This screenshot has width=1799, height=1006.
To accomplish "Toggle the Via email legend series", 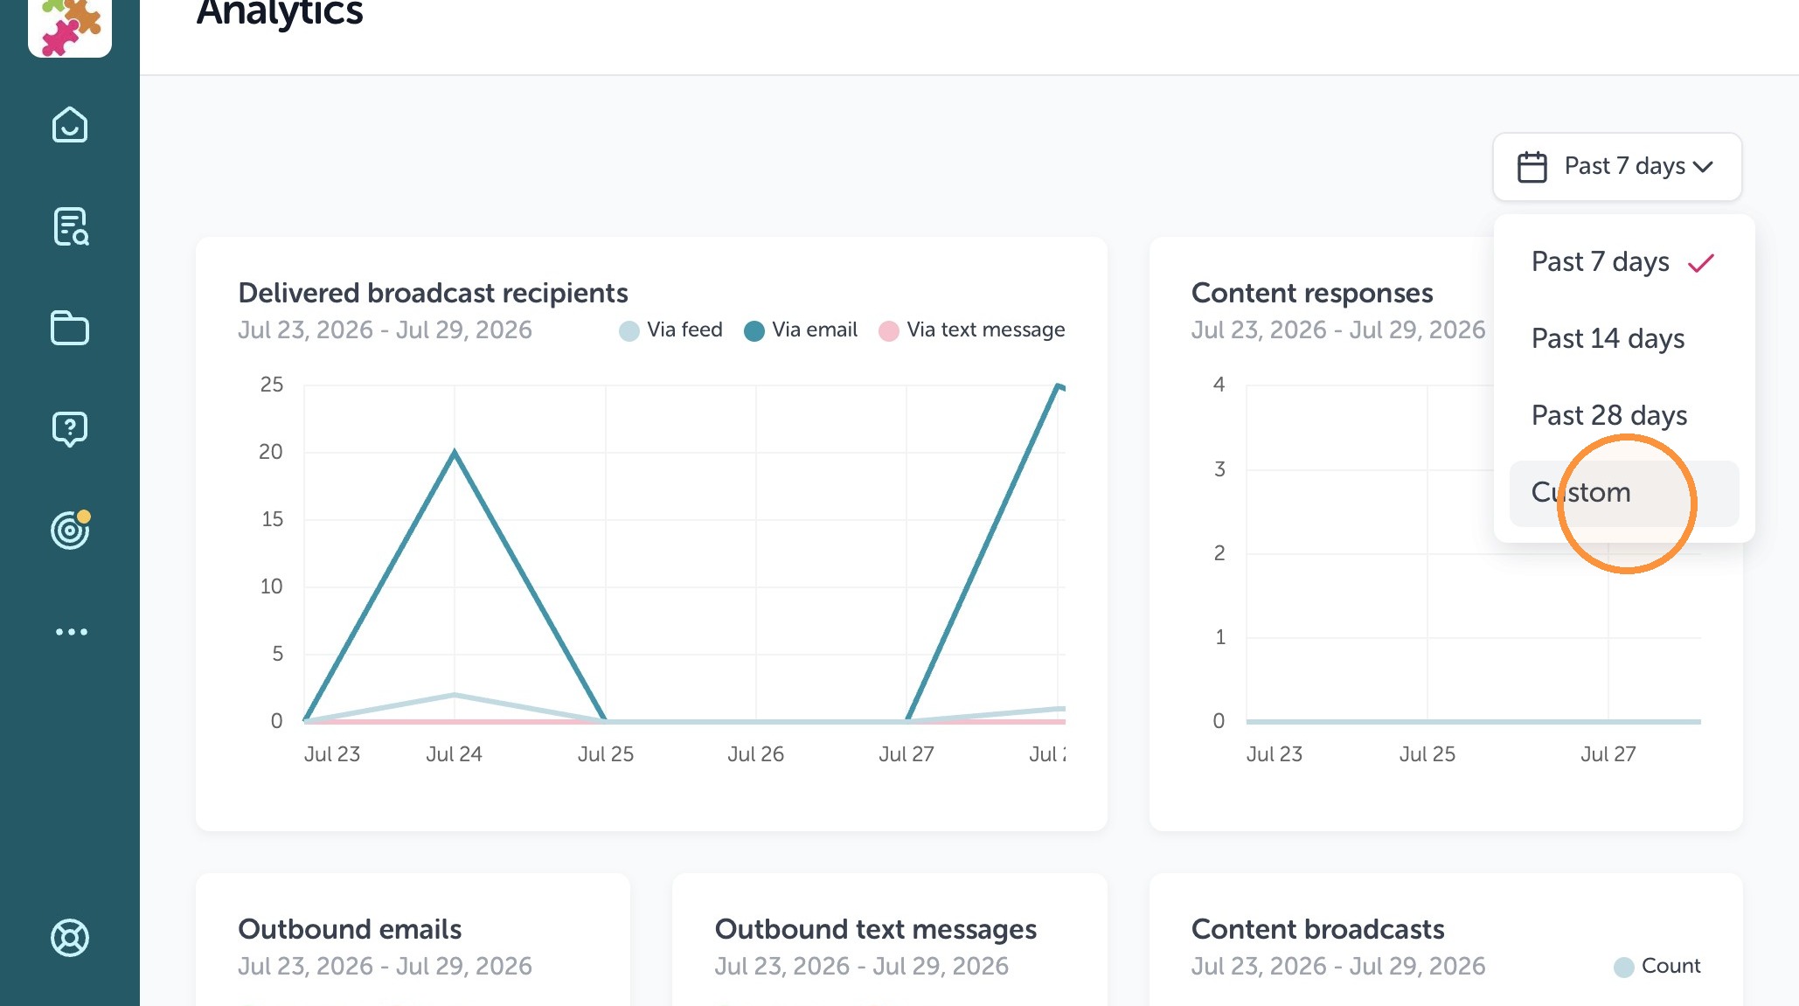I will (x=800, y=330).
